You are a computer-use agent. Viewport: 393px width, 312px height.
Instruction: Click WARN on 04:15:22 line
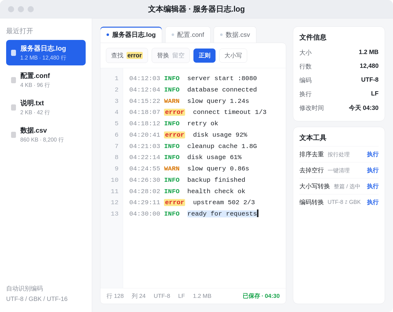pos(172,101)
